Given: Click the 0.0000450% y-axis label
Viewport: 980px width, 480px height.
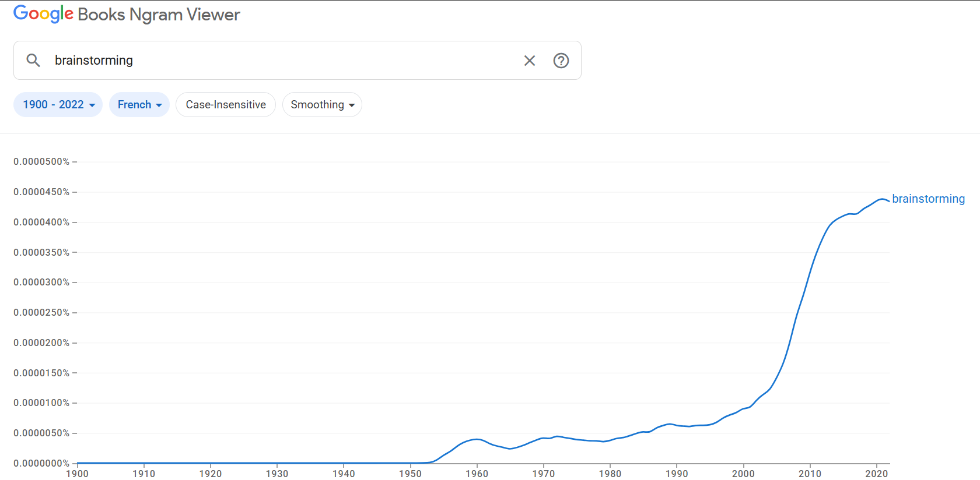Looking at the screenshot, I should (41, 192).
